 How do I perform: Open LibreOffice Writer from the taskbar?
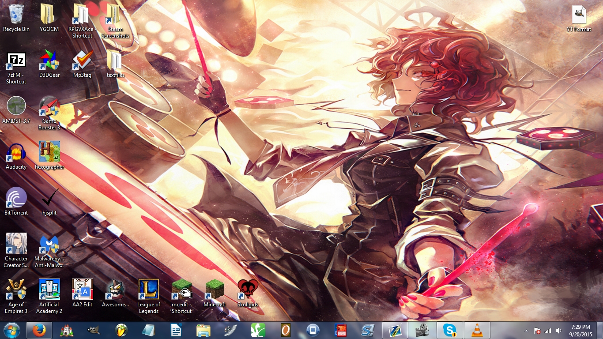[176, 330]
